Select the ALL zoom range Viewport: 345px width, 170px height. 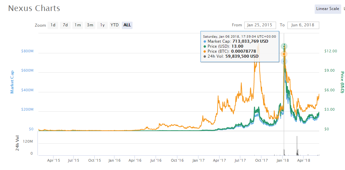tap(127, 25)
